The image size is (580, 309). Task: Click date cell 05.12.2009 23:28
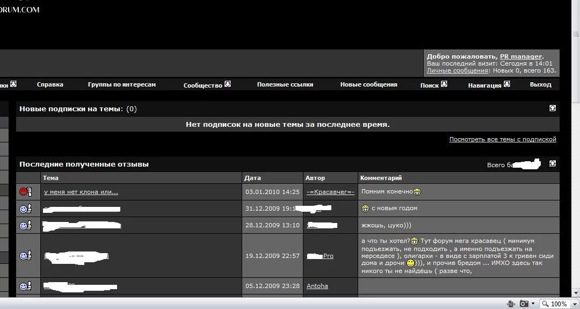pyautogui.click(x=273, y=286)
